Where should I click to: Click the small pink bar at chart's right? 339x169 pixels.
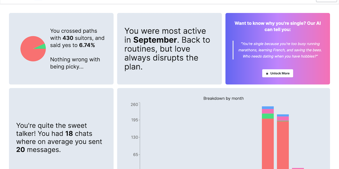[x=298, y=168]
